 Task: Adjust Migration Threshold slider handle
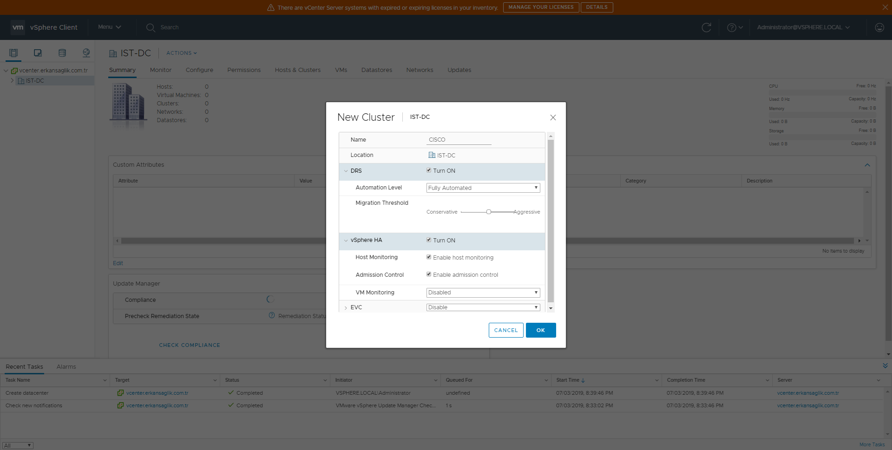pos(489,212)
